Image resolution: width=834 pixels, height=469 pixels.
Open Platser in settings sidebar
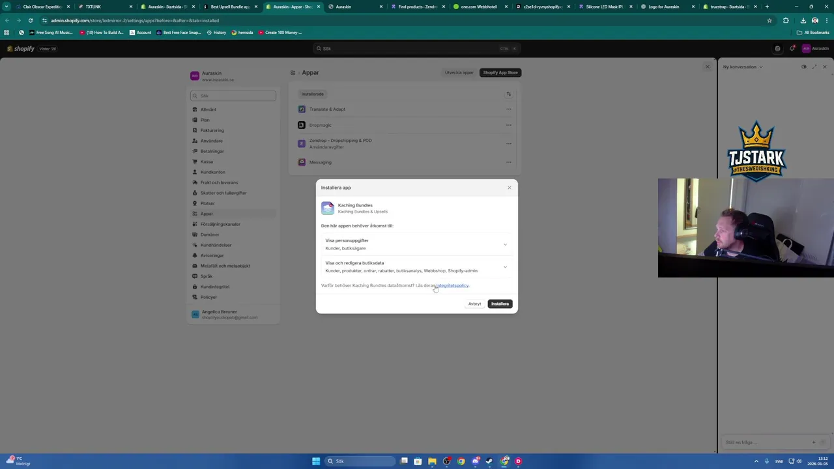tap(233, 203)
